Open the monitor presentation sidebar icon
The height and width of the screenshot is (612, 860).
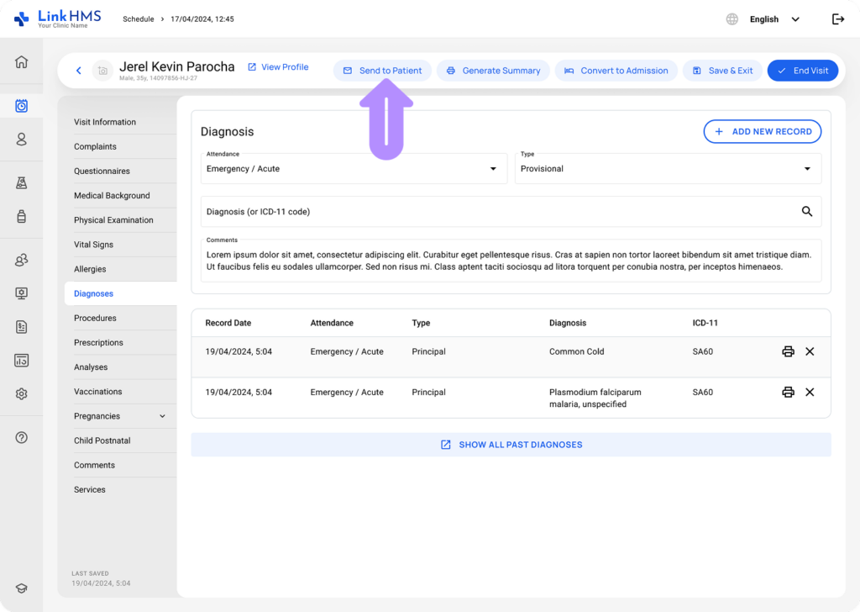tap(21, 293)
